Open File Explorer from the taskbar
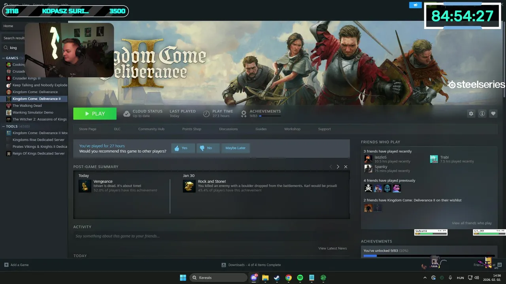 point(265,278)
